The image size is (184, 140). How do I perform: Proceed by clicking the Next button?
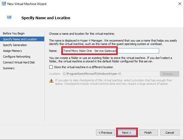pos(127,132)
